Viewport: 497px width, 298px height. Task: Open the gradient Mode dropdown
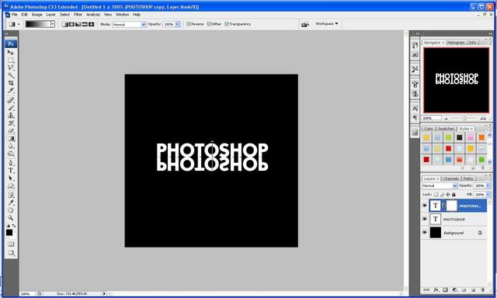[129, 24]
